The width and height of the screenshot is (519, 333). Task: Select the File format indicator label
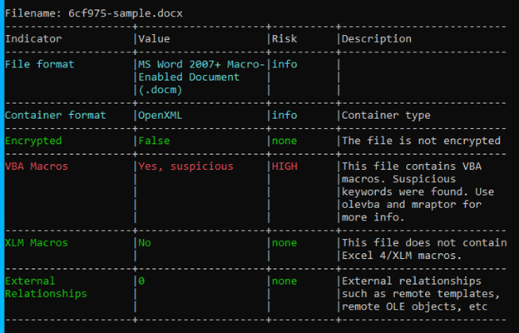(x=40, y=64)
